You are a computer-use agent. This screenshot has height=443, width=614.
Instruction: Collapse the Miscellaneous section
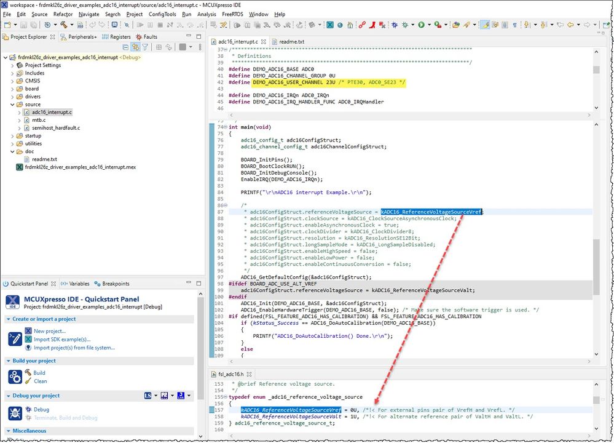tap(8, 431)
